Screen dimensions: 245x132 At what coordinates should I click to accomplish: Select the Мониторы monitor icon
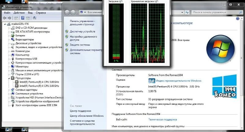point(13,67)
